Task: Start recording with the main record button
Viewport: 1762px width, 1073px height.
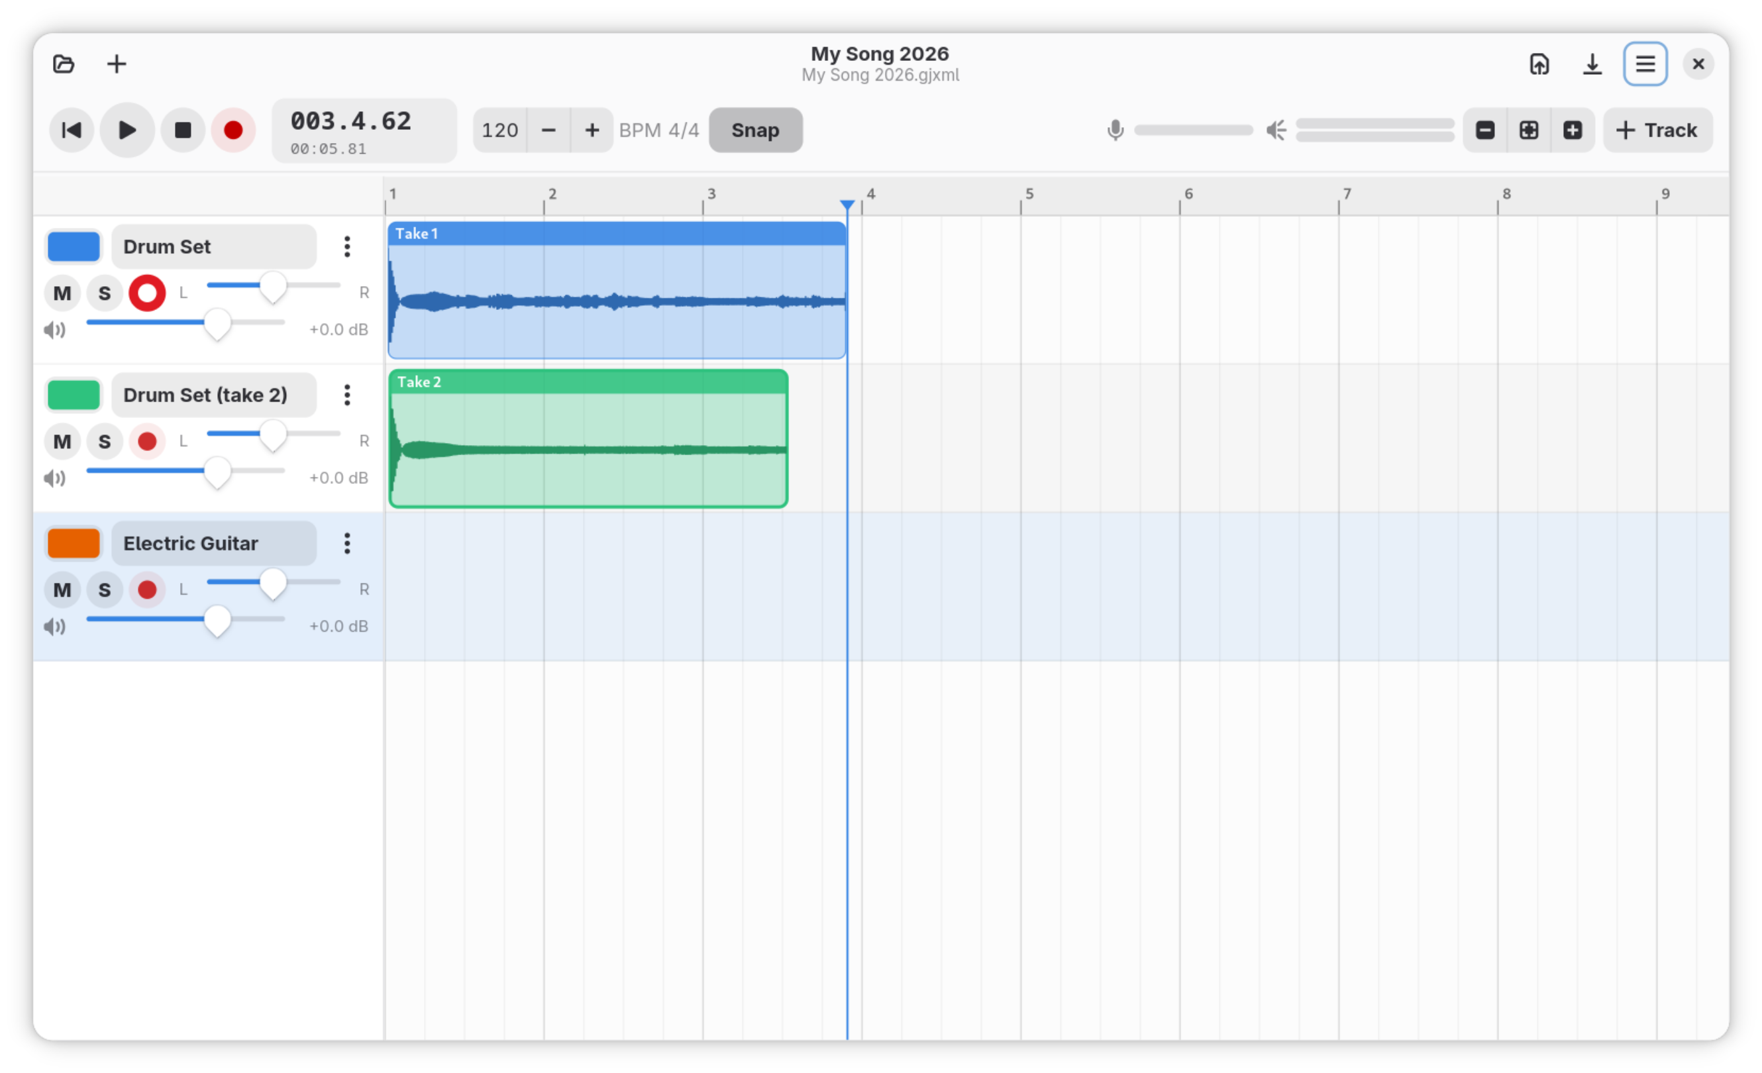Action: tap(233, 130)
